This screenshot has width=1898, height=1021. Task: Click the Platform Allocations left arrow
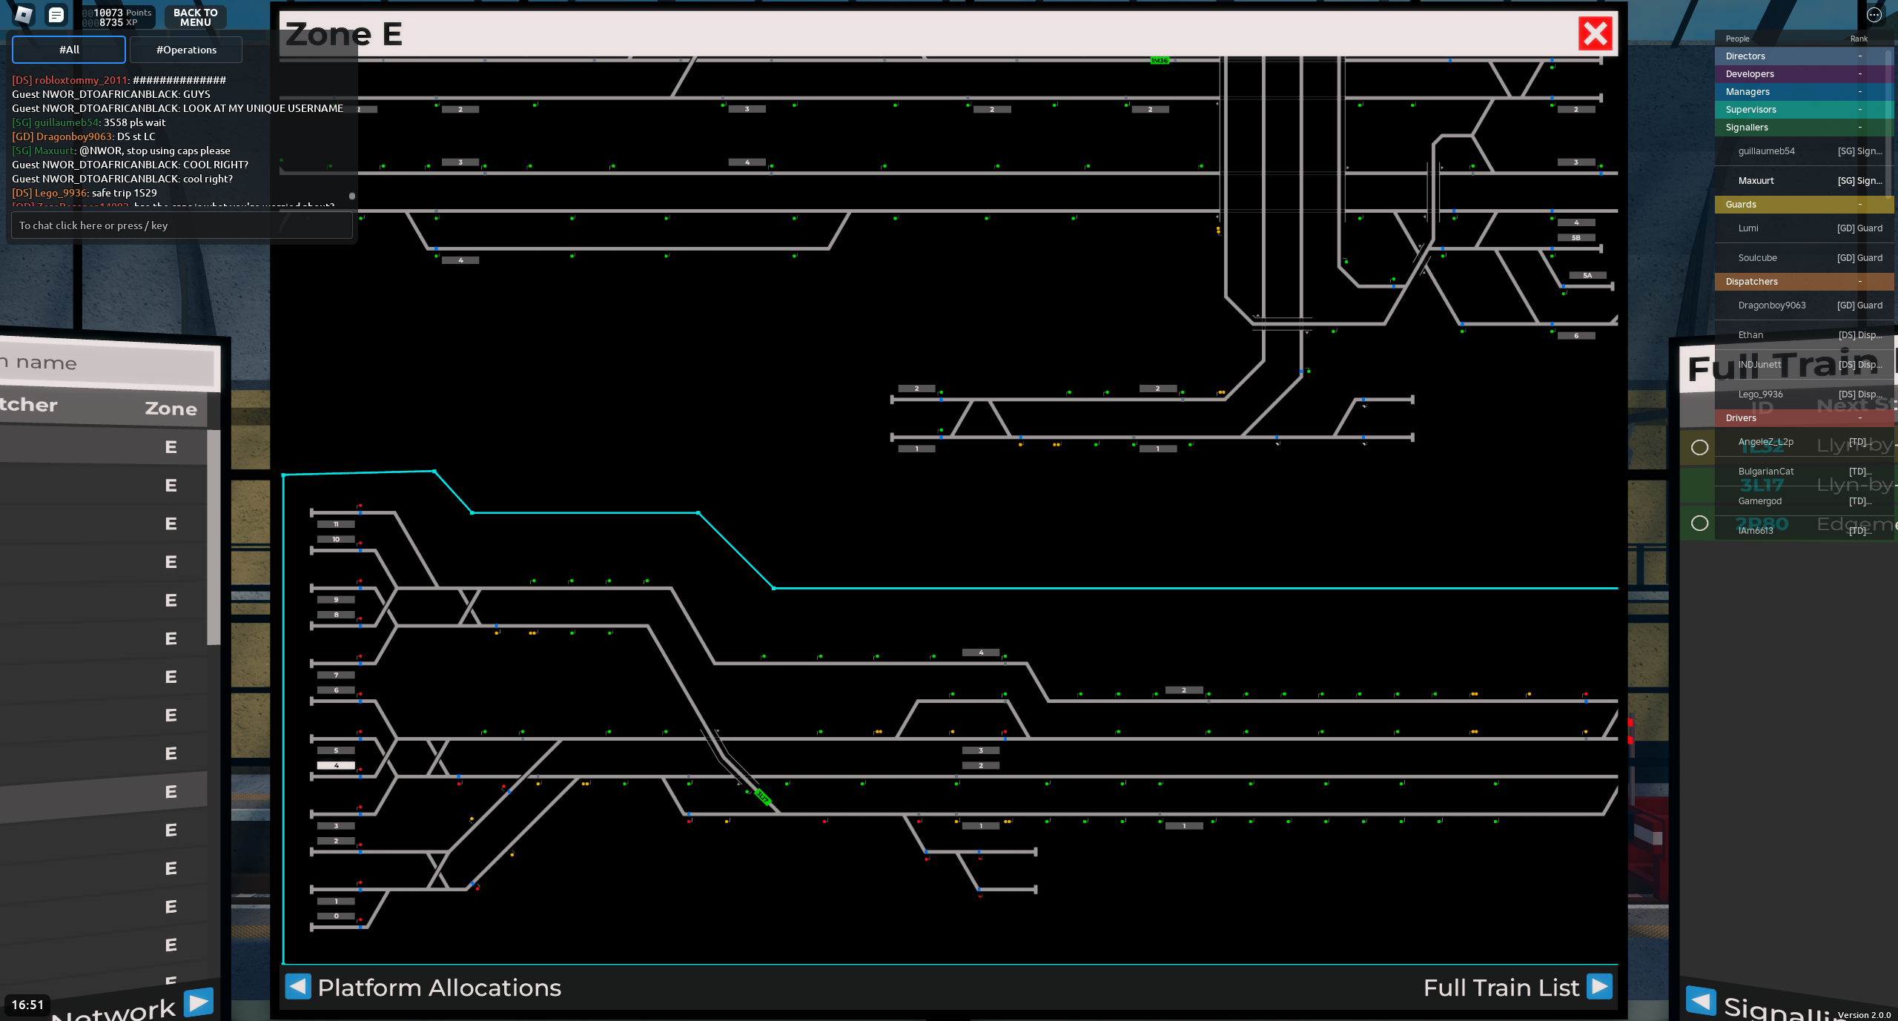point(298,986)
